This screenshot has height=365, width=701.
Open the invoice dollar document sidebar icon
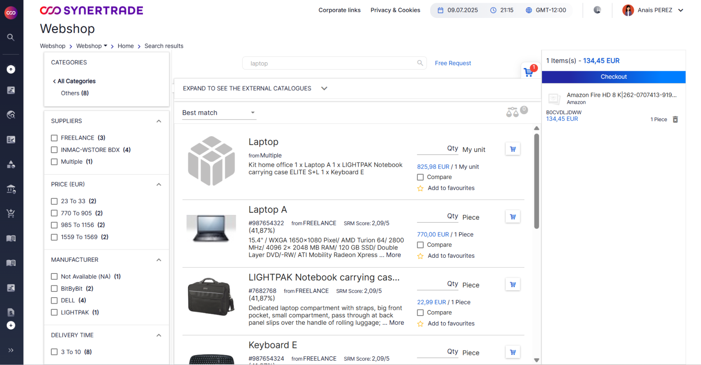[11, 312]
